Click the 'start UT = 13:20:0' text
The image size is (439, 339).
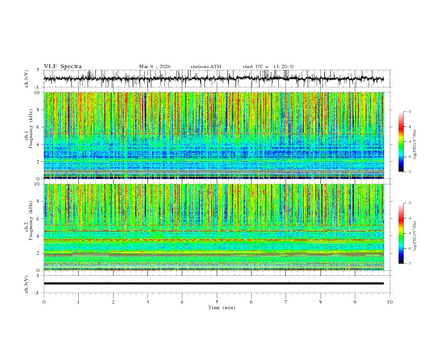tap(268, 66)
